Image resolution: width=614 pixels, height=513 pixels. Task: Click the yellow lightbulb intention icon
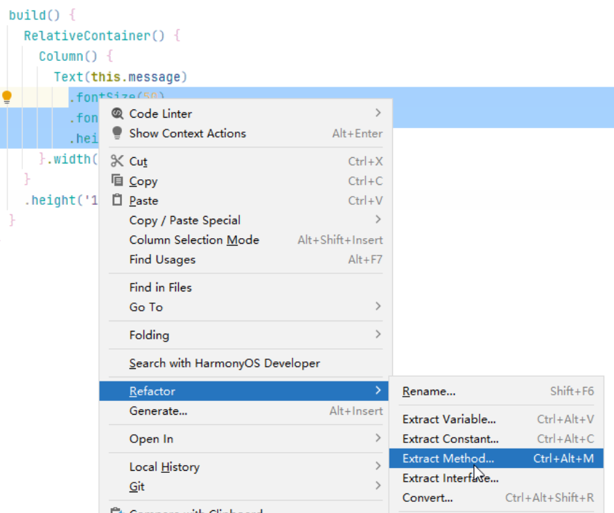coord(7,97)
